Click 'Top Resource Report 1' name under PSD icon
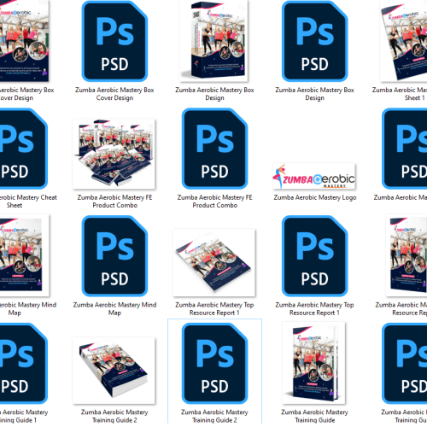 coord(314,309)
